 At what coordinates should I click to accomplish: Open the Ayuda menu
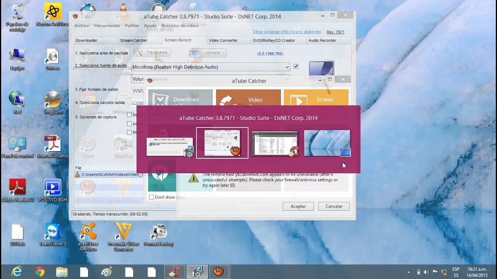tap(150, 26)
